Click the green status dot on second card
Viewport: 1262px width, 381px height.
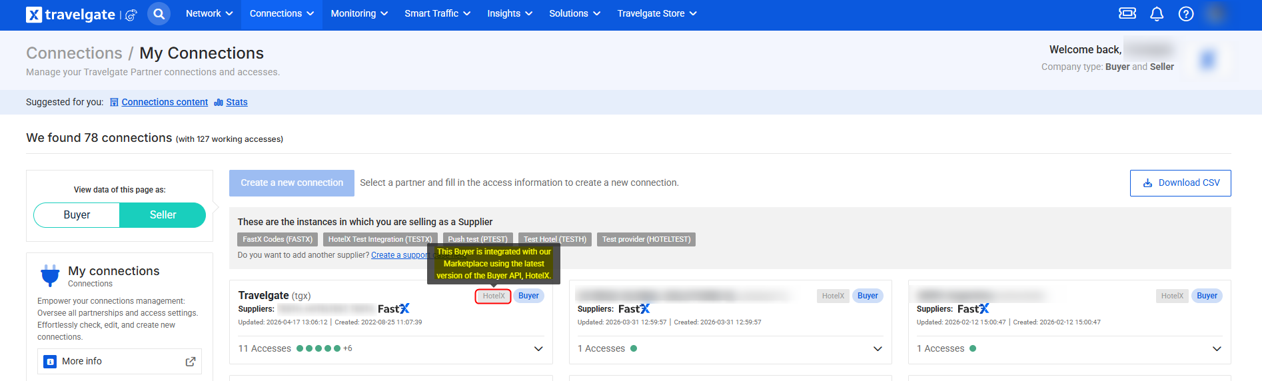[x=634, y=348]
